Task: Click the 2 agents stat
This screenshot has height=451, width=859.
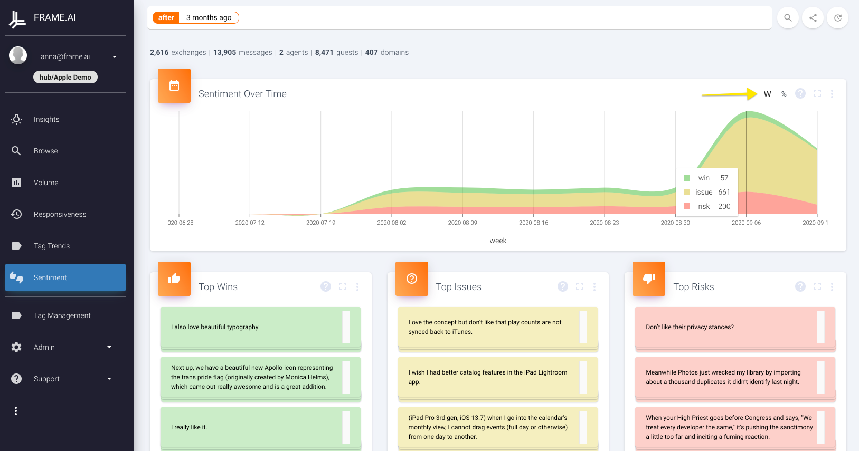Action: (294, 52)
